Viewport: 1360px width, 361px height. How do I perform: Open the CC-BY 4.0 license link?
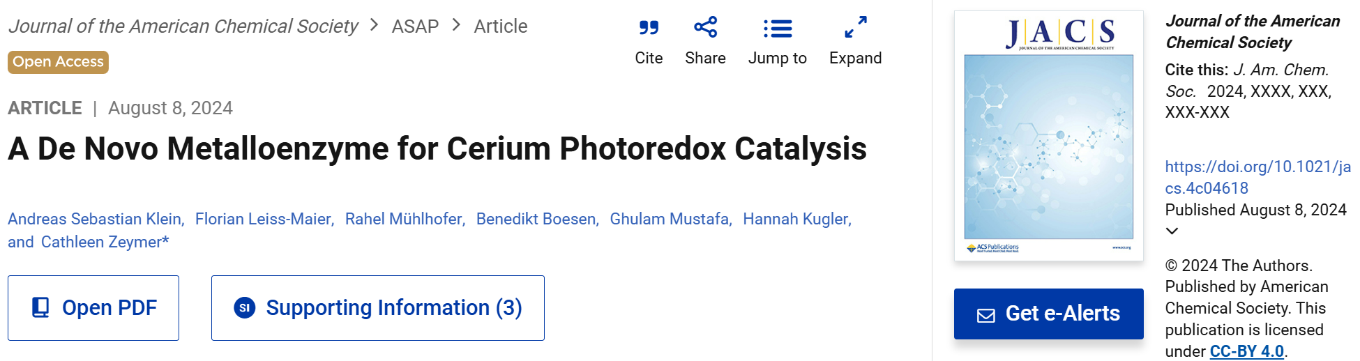click(1247, 351)
